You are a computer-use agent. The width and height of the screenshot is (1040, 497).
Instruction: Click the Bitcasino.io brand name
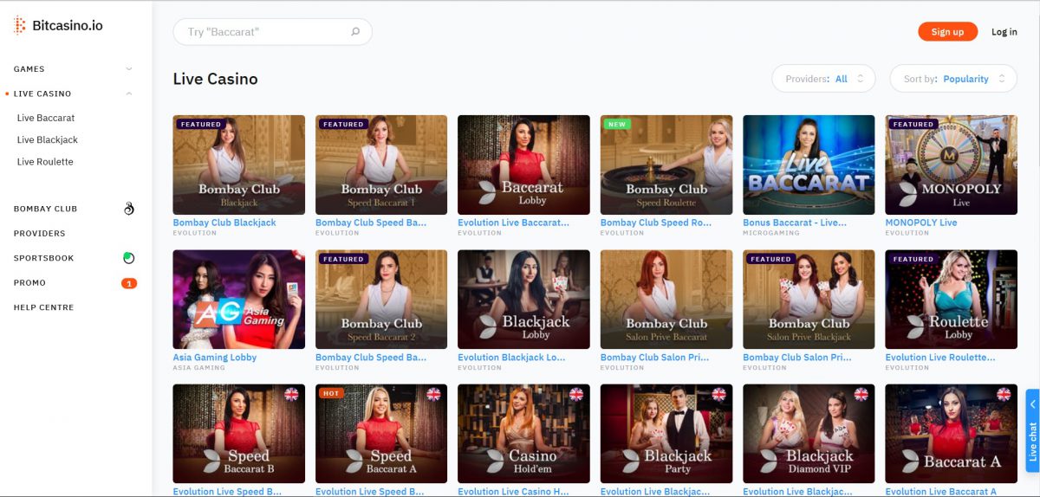pyautogui.click(x=68, y=26)
